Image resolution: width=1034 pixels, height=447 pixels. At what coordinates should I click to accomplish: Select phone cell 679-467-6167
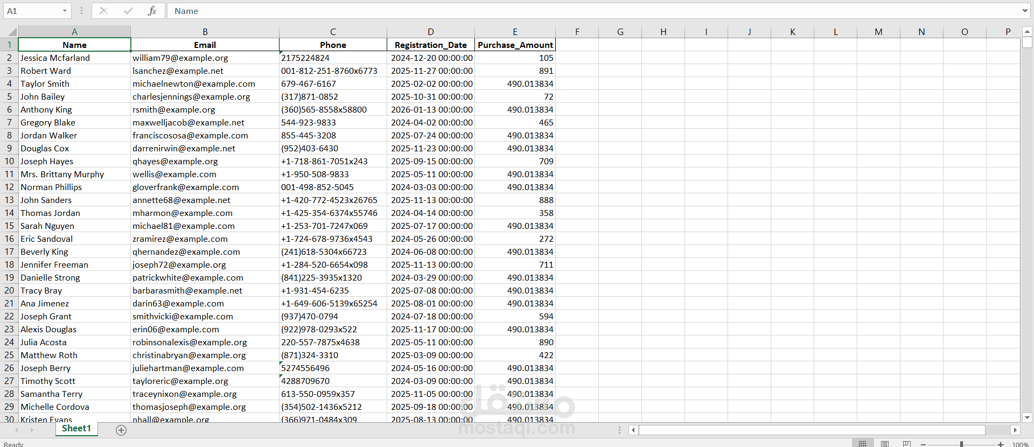tap(333, 83)
